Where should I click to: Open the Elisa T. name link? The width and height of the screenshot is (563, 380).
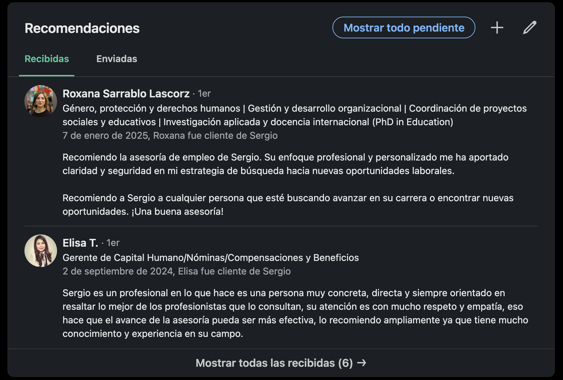[x=80, y=243]
